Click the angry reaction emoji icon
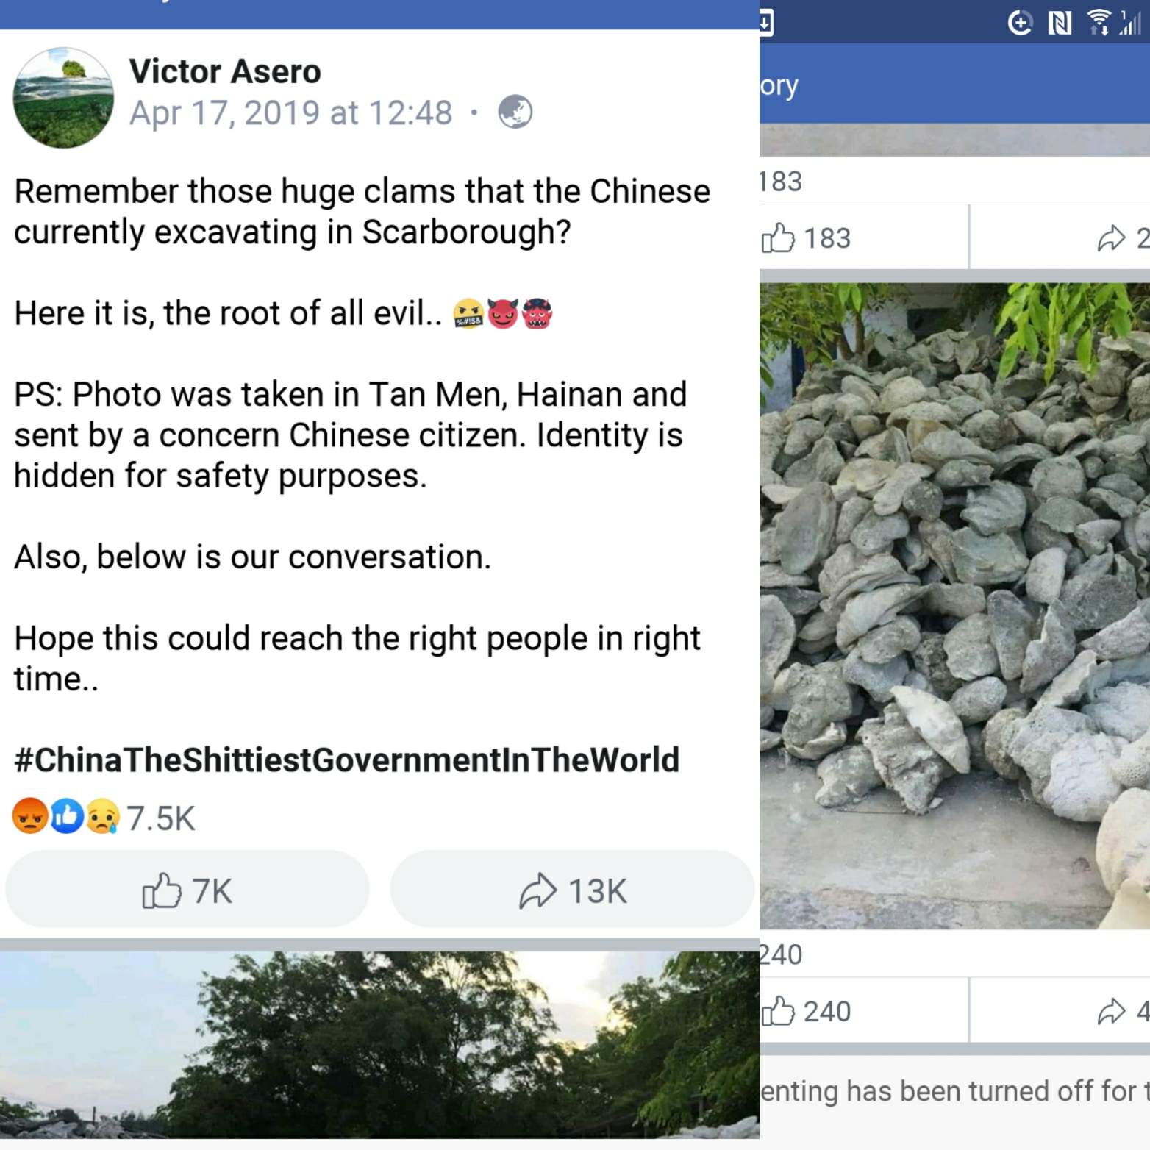Viewport: 1150px width, 1150px height. pos(30,817)
